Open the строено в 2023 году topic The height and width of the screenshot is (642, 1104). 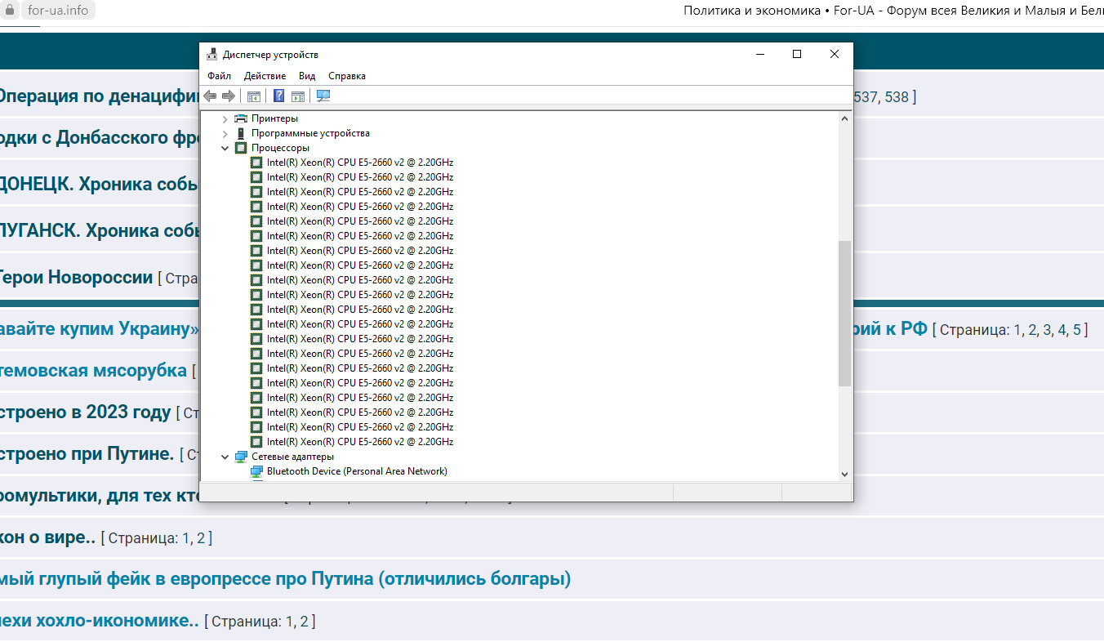(x=85, y=412)
